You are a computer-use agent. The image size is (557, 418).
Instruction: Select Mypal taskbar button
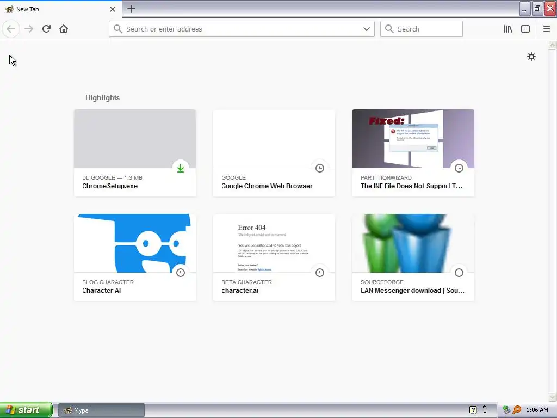tap(101, 410)
